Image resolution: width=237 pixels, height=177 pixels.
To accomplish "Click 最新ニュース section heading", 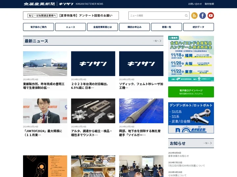I will click(x=36, y=41).
